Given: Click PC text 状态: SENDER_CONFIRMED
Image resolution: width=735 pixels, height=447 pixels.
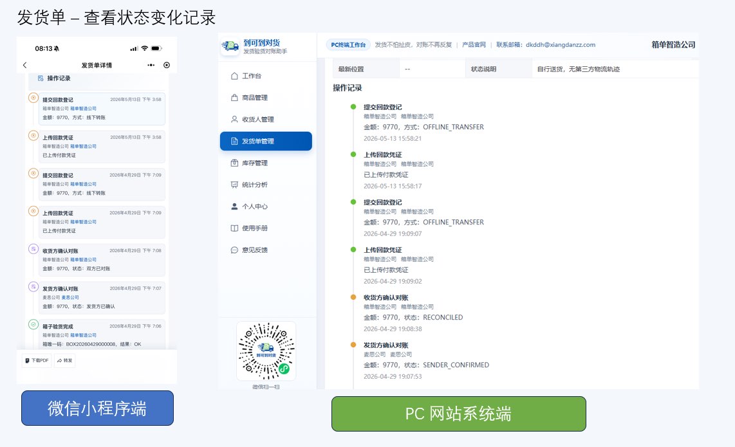Looking at the screenshot, I should click(x=447, y=365).
